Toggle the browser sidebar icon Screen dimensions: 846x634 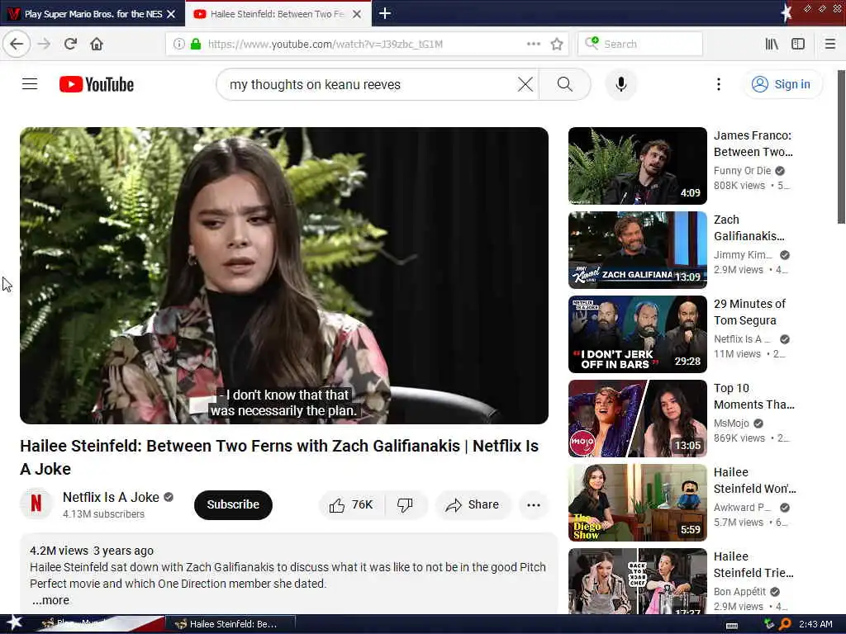tap(798, 44)
